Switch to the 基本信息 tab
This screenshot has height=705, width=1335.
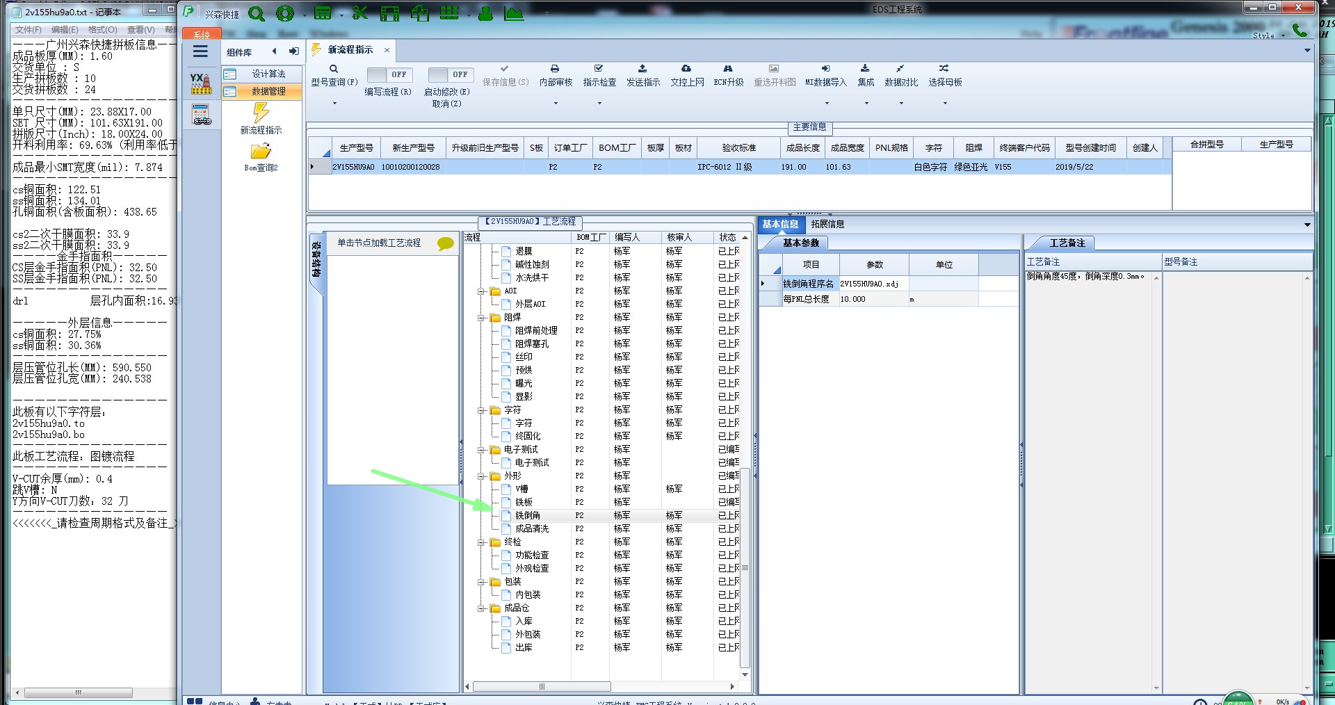780,224
